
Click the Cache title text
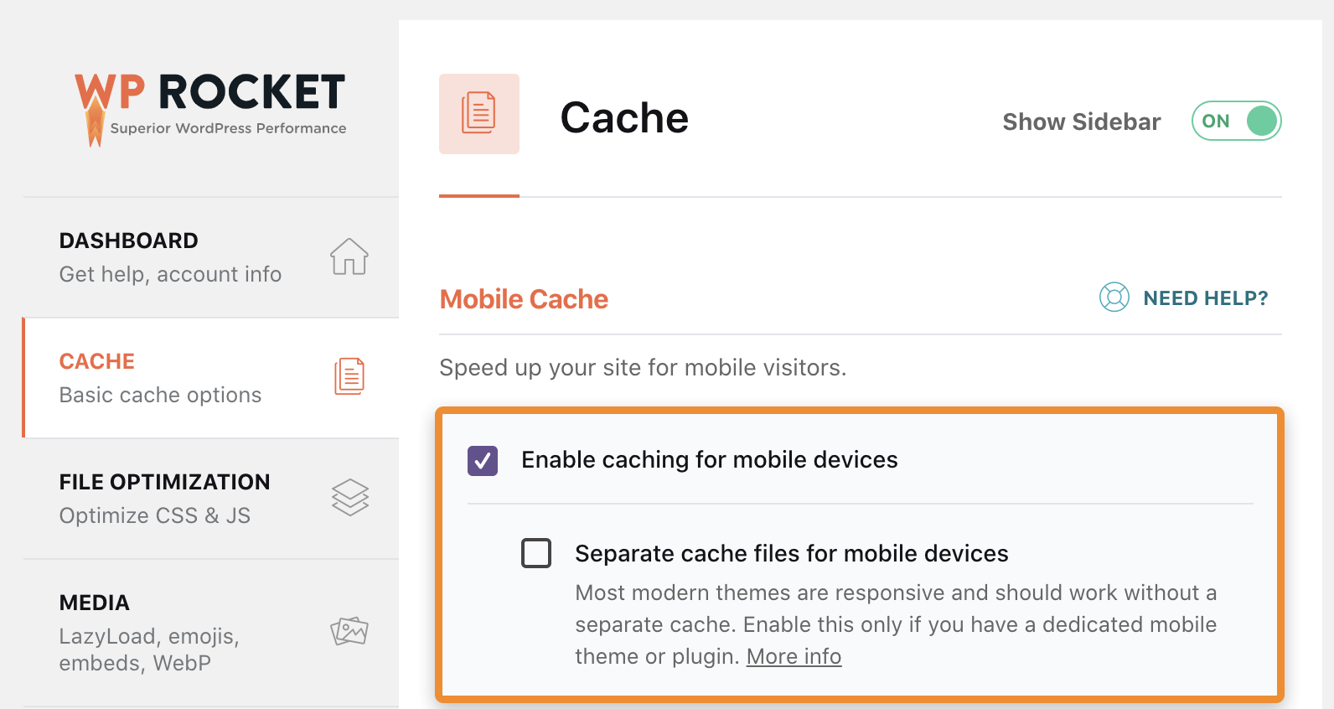(x=624, y=118)
